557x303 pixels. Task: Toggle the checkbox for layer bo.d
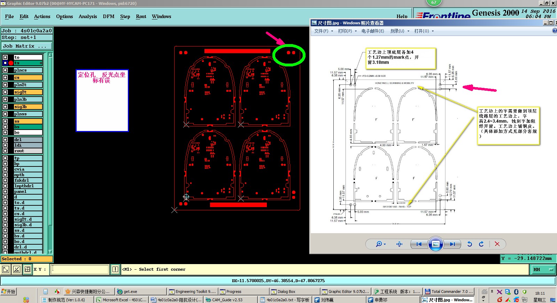(5, 241)
